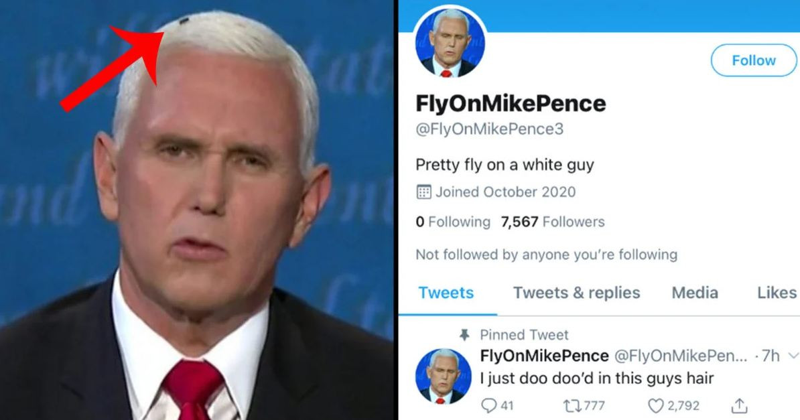View the 0 Following list

pos(453,222)
